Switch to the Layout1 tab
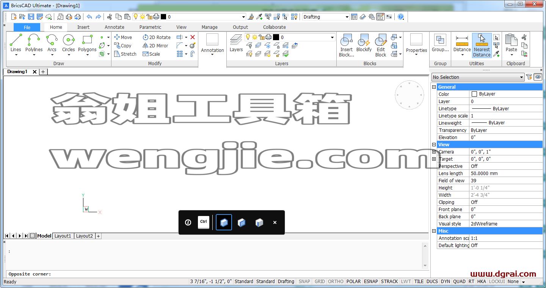Viewport: 546px width, 288px height. coord(63,236)
